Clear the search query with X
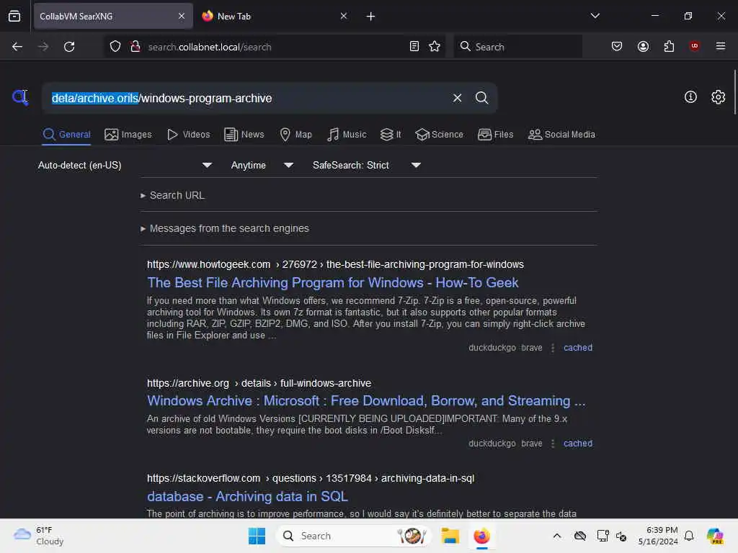This screenshot has height=553, width=738. (457, 98)
